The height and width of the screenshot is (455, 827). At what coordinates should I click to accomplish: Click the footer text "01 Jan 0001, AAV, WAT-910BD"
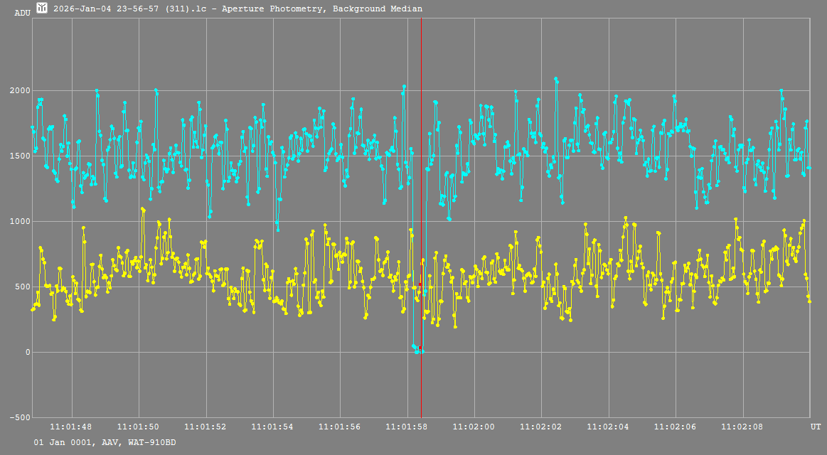point(105,442)
